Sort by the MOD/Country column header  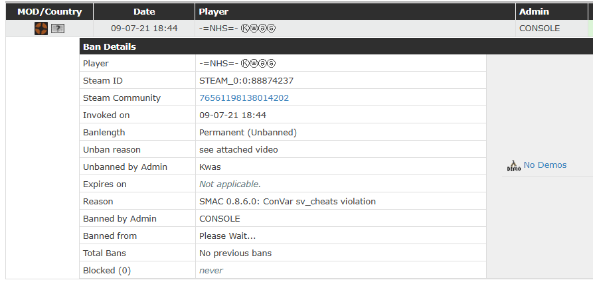(50, 11)
